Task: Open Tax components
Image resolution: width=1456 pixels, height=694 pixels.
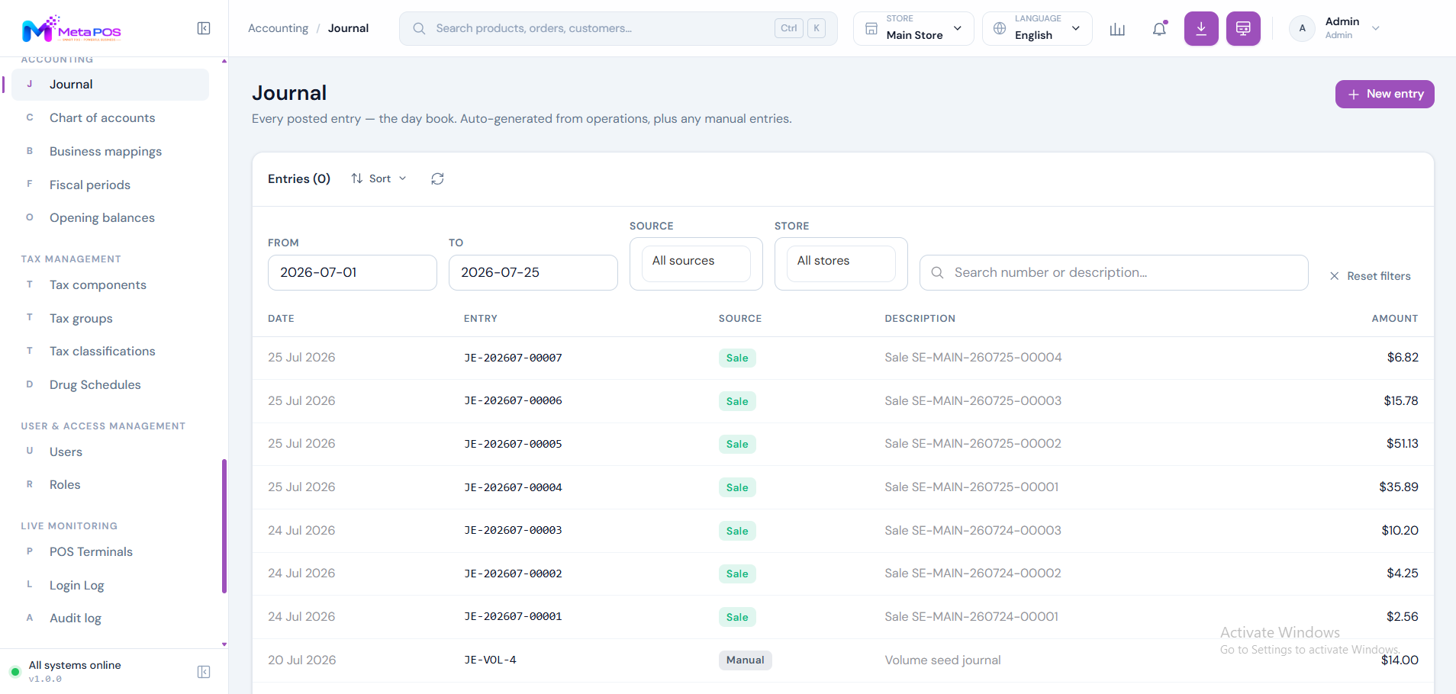Action: pos(110,285)
